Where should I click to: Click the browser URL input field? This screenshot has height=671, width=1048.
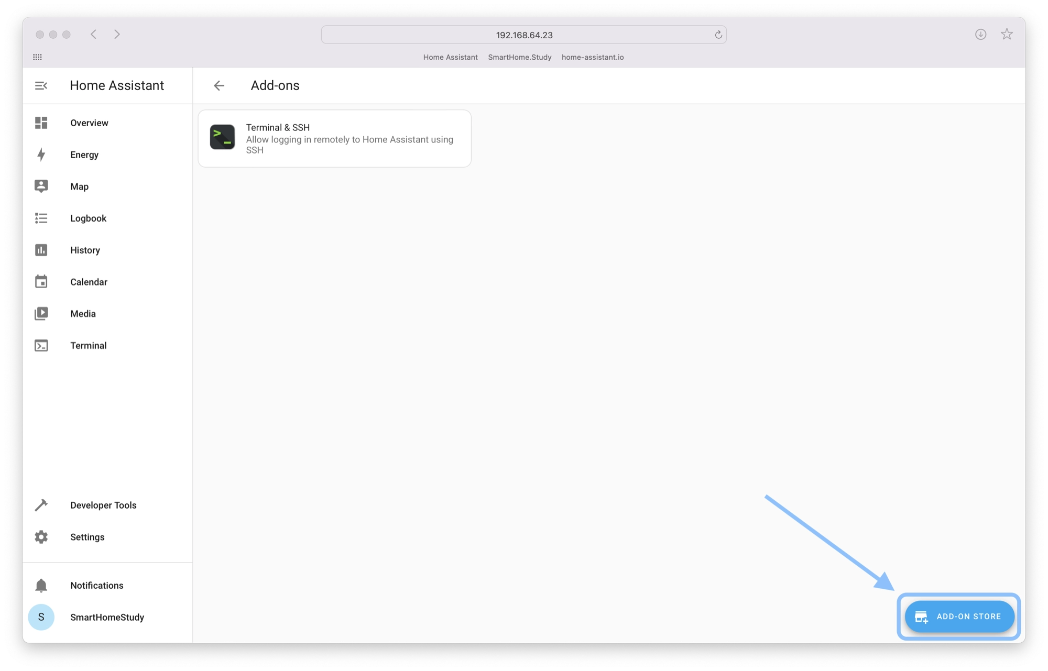point(523,35)
